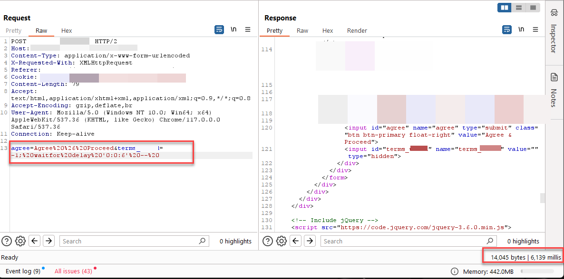The image size is (564, 279).
Task: Open search help in Request panel
Action: point(7,241)
